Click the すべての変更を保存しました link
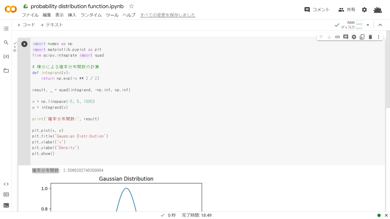 168,15
